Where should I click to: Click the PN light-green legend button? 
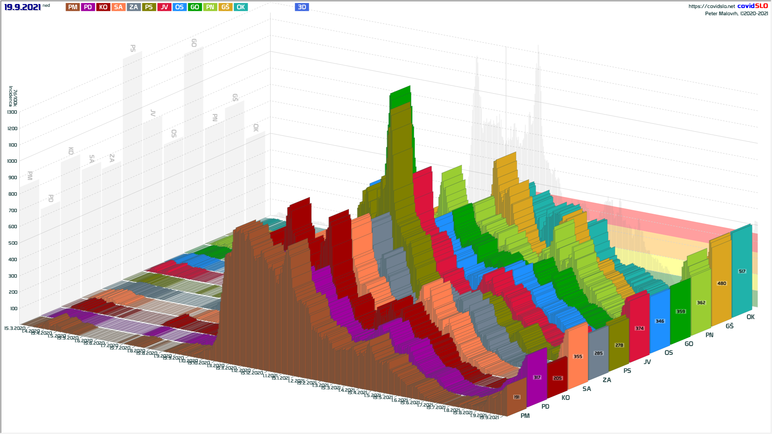coord(210,7)
